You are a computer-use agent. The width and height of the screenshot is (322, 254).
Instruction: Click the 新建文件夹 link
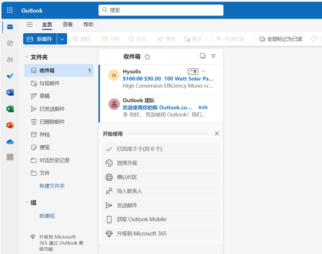[52, 186]
